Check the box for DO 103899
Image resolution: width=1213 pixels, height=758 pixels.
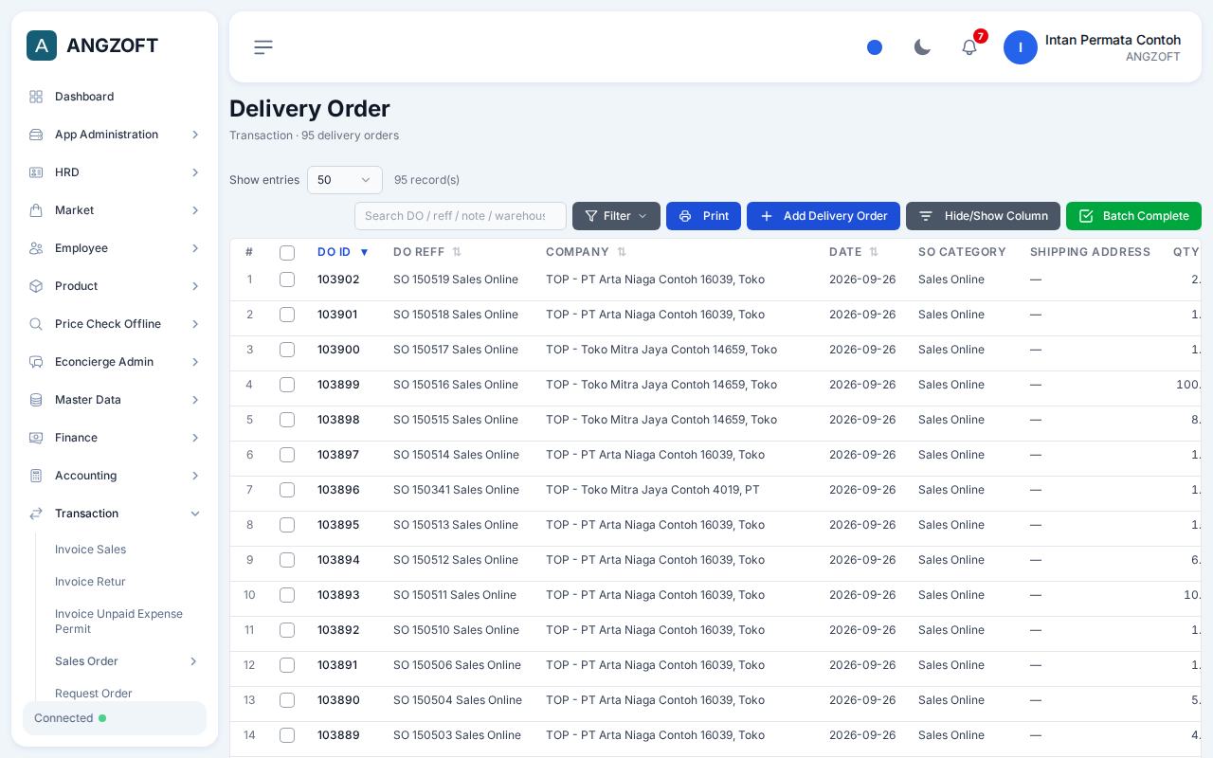(287, 385)
